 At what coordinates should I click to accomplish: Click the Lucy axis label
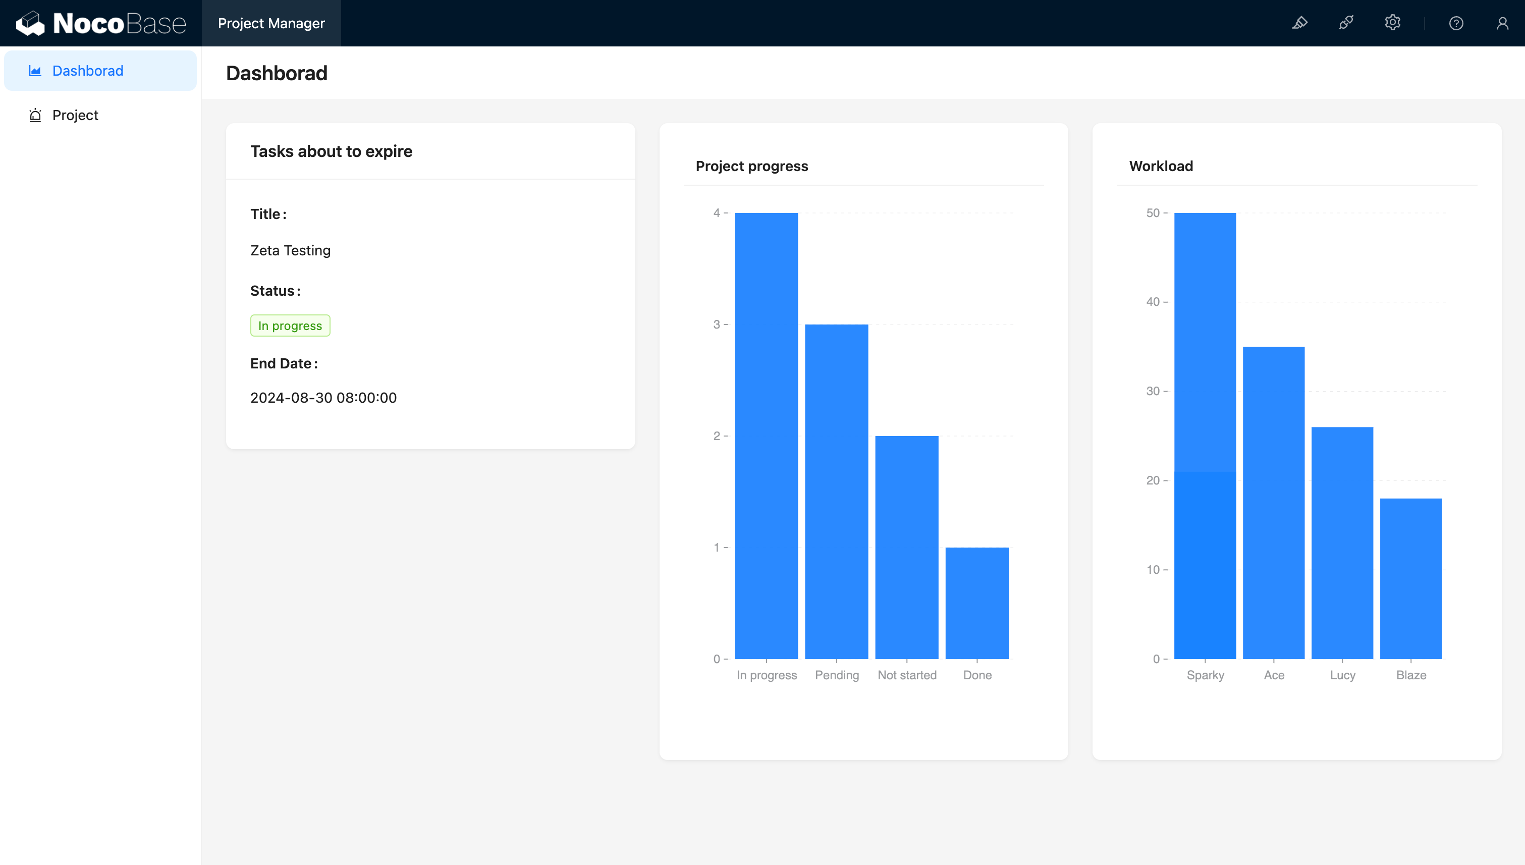[1343, 675]
